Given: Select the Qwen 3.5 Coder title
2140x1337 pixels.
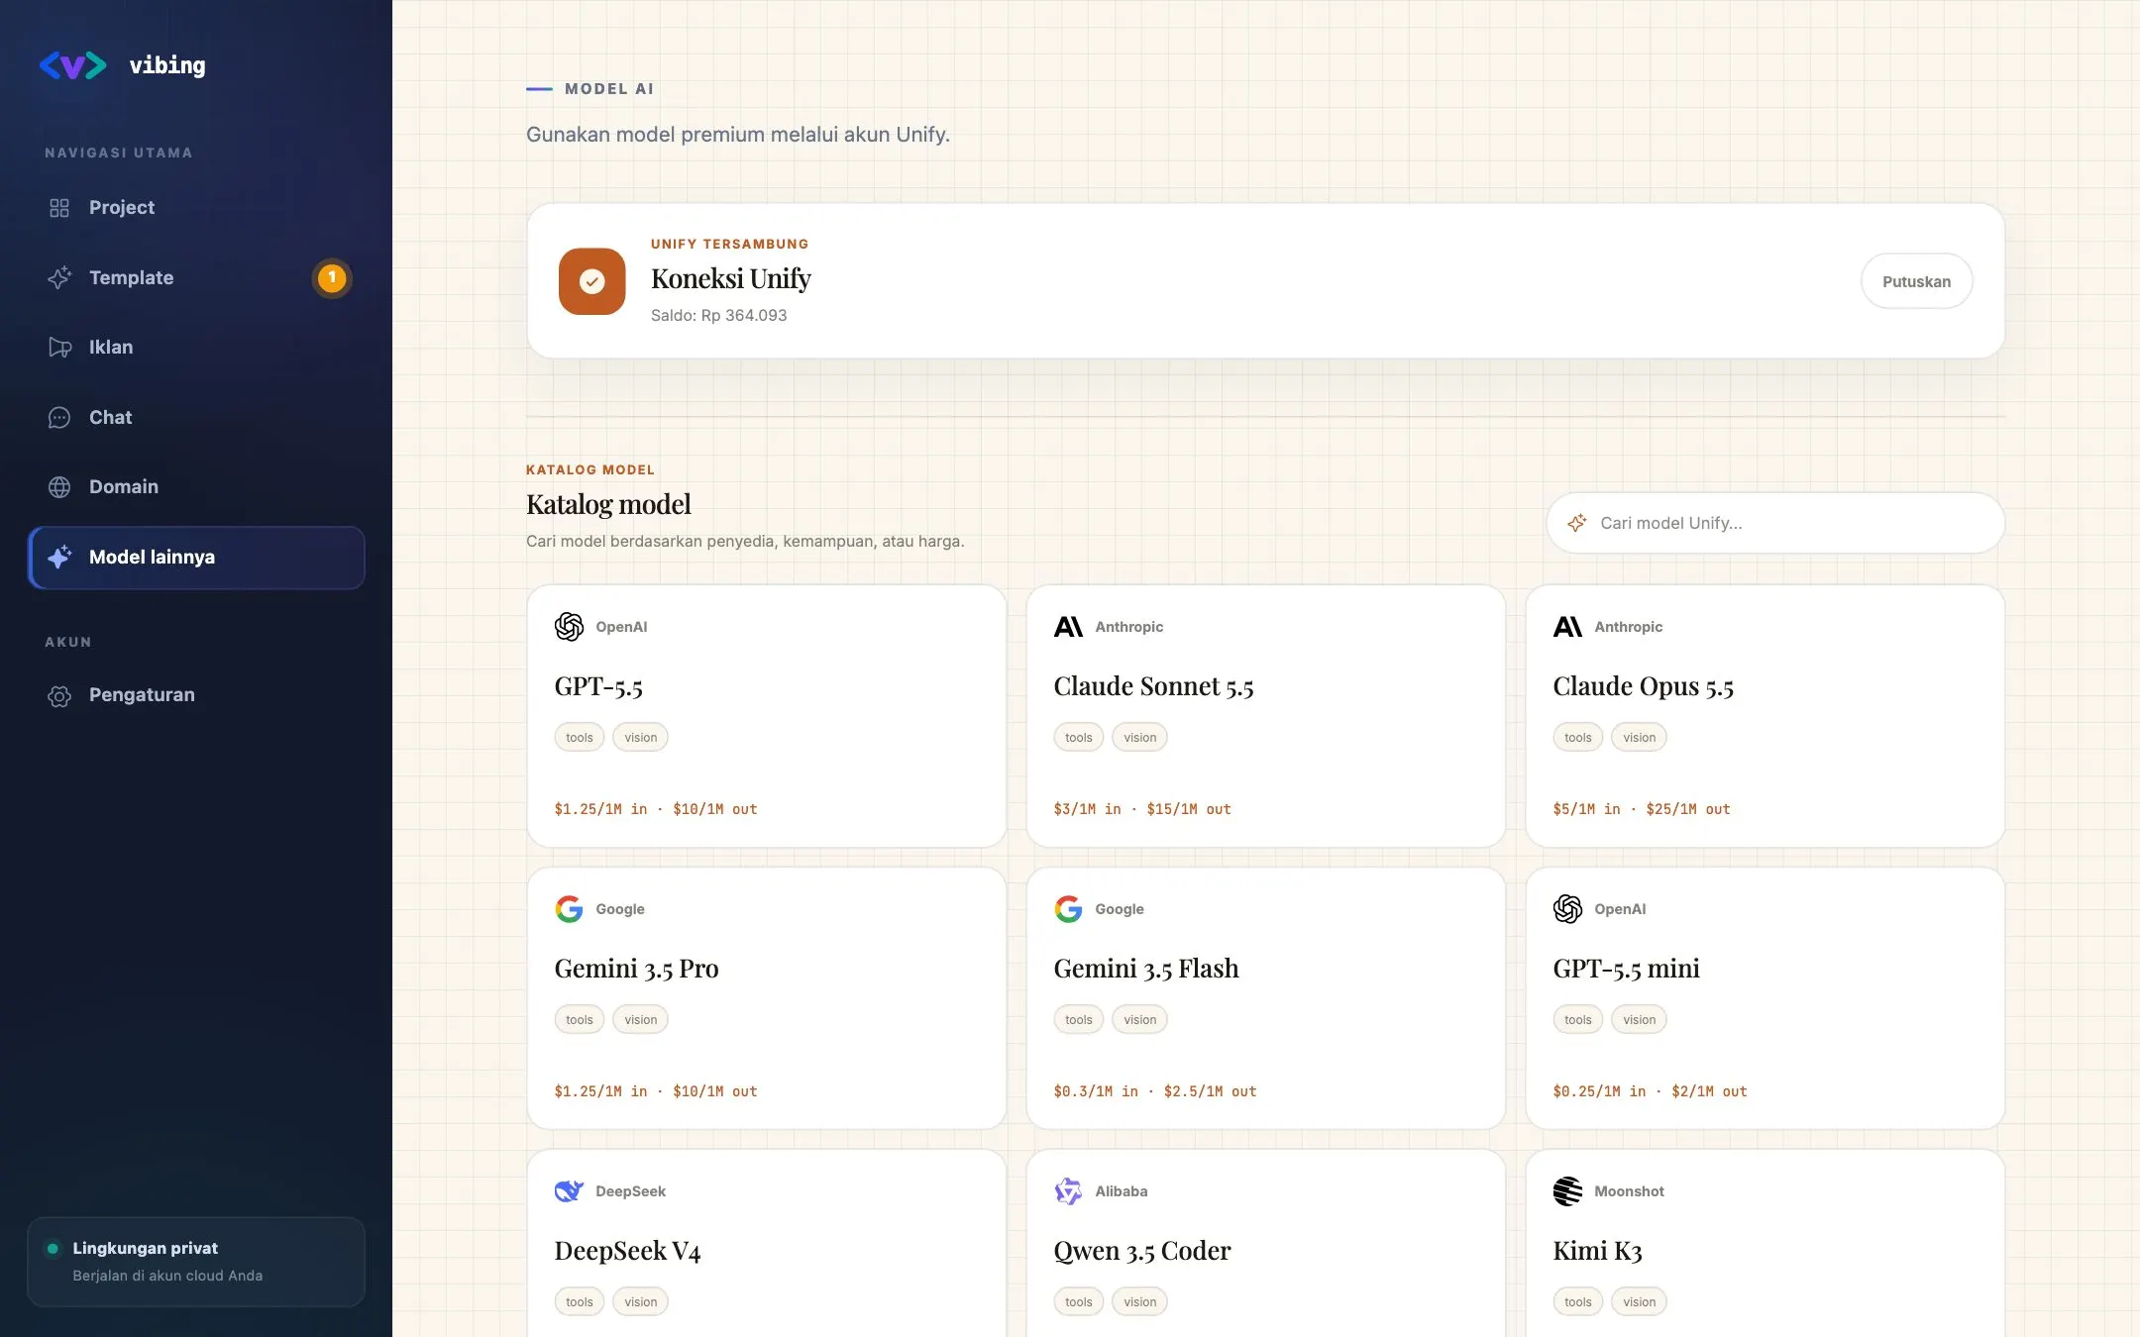Looking at the screenshot, I should [1142, 1251].
